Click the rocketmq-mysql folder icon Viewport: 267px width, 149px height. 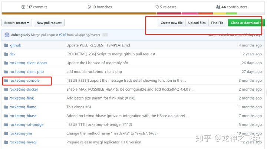coord(6,142)
